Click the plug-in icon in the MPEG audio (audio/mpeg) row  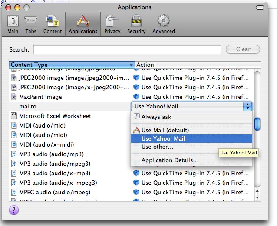(136, 192)
